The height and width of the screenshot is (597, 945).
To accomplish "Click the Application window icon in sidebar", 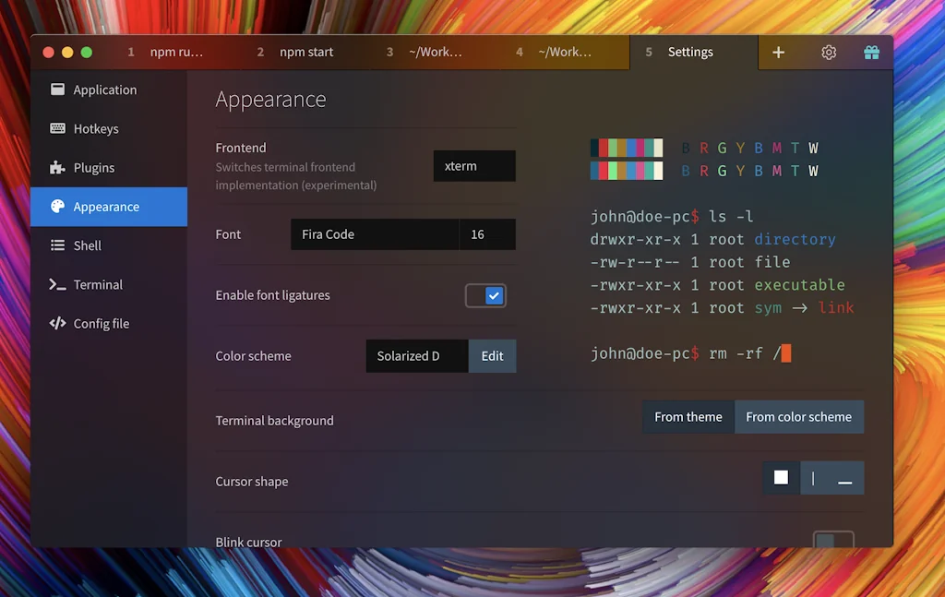I will point(57,90).
